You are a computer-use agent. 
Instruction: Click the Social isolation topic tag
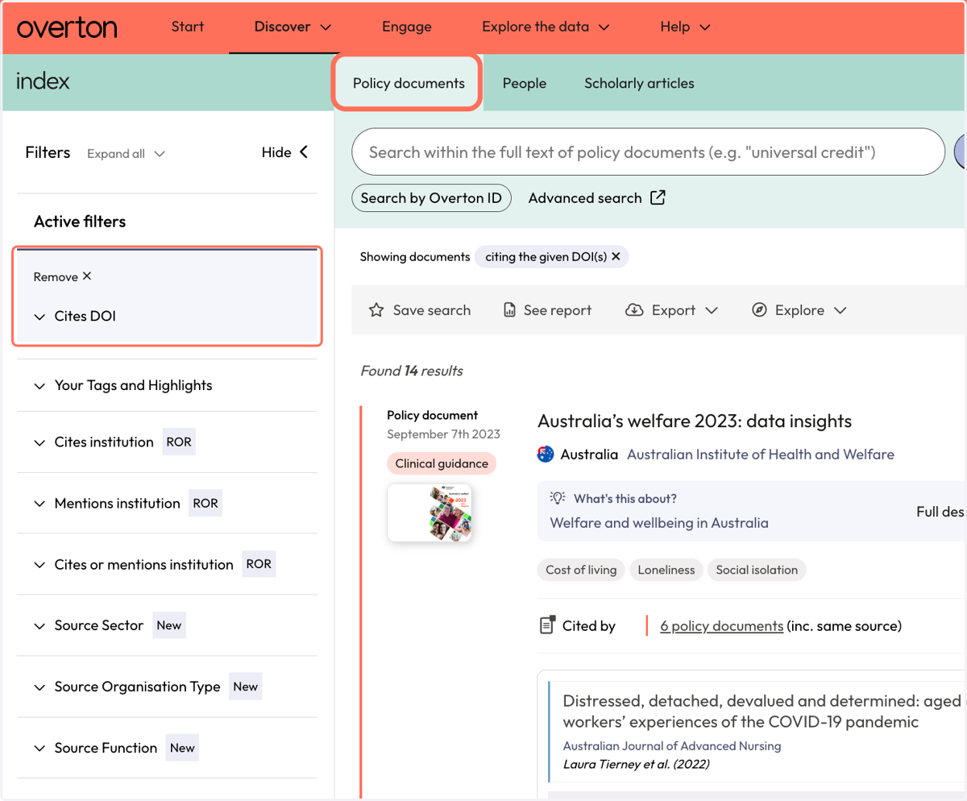[x=757, y=570]
